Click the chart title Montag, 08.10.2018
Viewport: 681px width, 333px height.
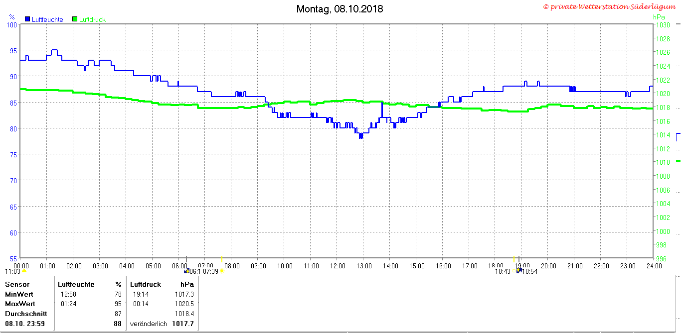[x=340, y=9]
